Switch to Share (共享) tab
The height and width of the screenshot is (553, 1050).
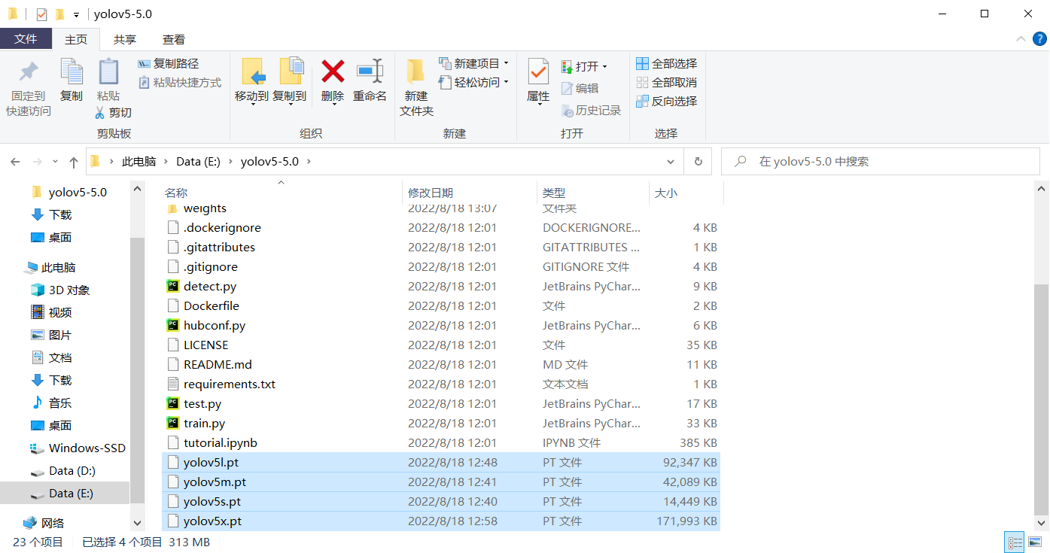pos(125,39)
